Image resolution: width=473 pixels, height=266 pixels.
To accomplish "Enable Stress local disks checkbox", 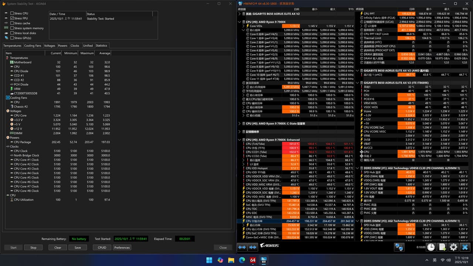I will pos(12,33).
